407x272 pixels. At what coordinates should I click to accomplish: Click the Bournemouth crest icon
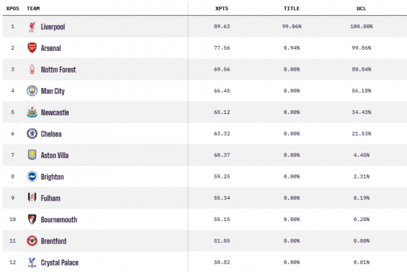(32, 220)
